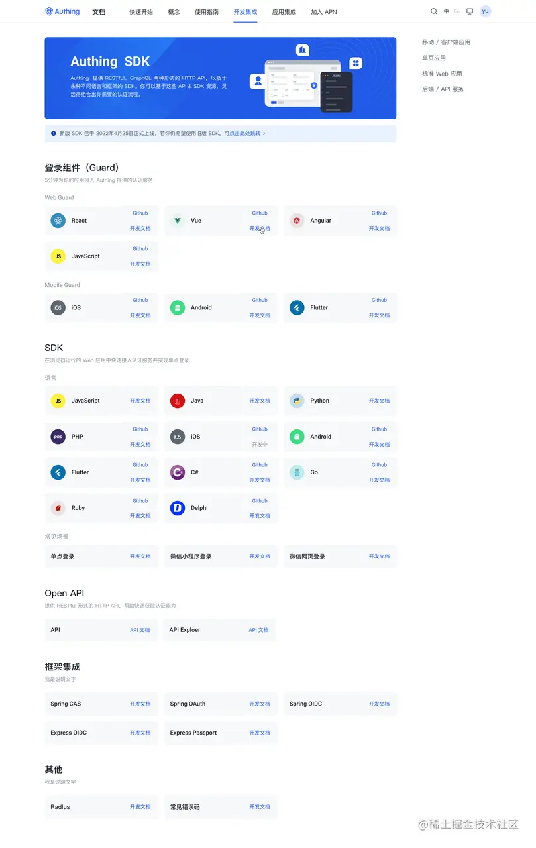This screenshot has width=536, height=848.
Task: Open 使用指南 nav item
Action: 207,12
